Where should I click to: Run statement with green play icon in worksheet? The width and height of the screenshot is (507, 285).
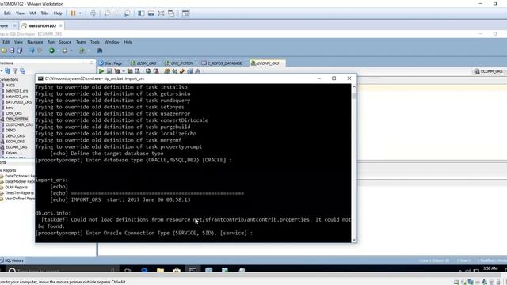click(x=101, y=71)
